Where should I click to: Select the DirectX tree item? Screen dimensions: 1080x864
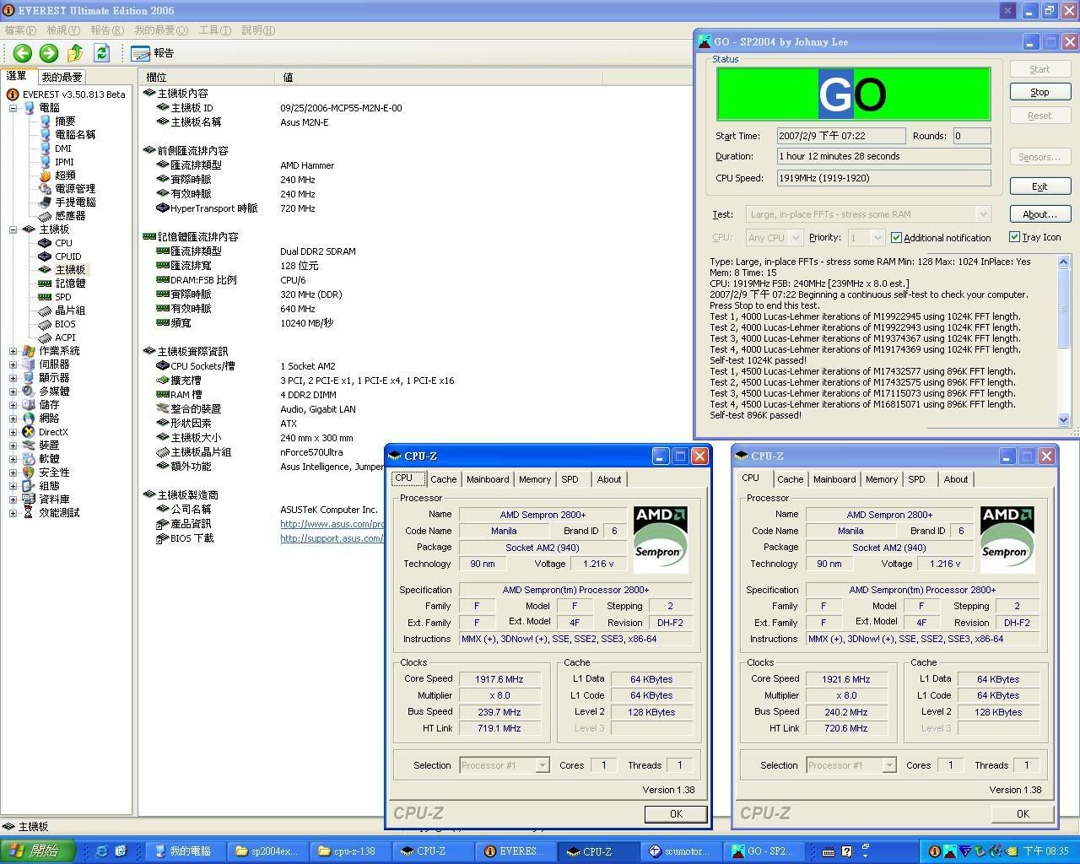[x=52, y=432]
